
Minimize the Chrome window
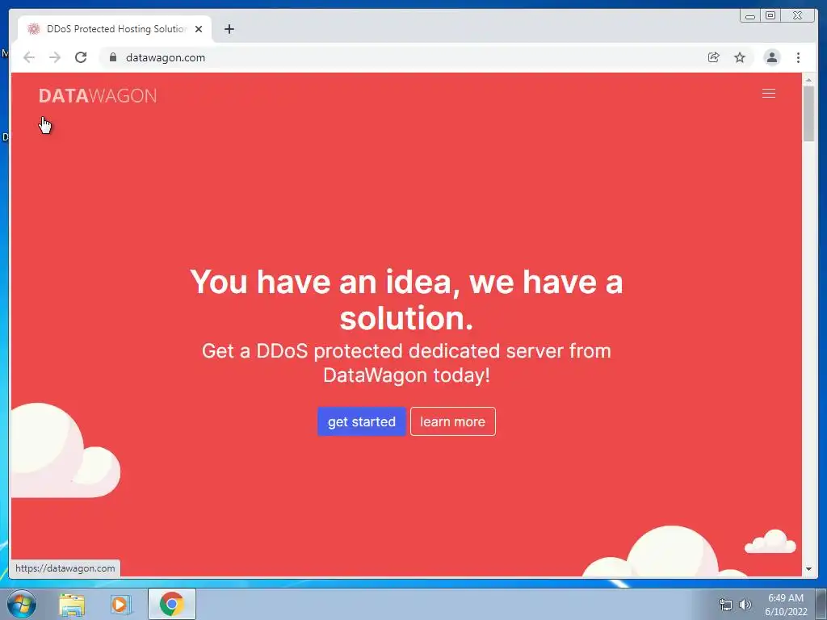point(750,16)
